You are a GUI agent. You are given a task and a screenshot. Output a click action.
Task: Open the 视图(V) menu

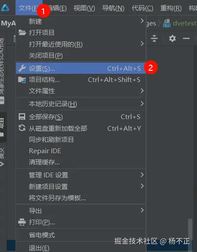(84, 8)
